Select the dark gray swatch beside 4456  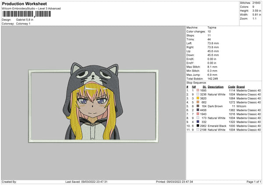(x=198, y=110)
